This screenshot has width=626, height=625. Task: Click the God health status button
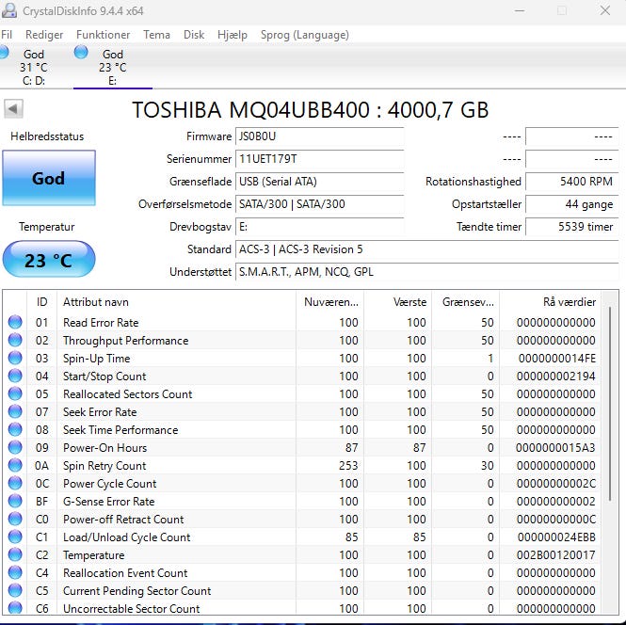[x=49, y=178]
